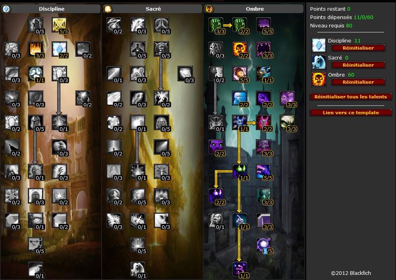
Task: Click the Discipline crystal icon in summary panel
Action: point(319,45)
